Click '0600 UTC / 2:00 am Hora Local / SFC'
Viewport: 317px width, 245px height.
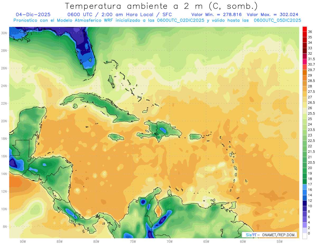[x=119, y=15]
